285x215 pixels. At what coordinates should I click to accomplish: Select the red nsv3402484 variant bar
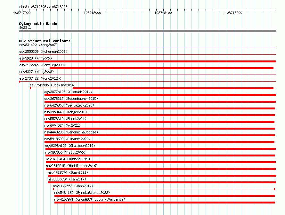tap(161, 162)
